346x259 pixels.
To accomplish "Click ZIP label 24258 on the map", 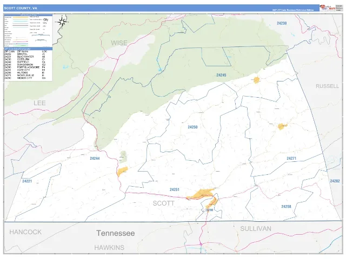I will tap(286, 206).
